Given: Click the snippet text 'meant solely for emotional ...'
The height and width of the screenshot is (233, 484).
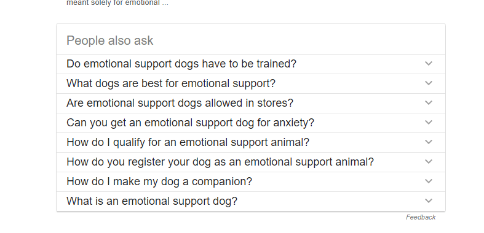Looking at the screenshot, I should click(117, 3).
